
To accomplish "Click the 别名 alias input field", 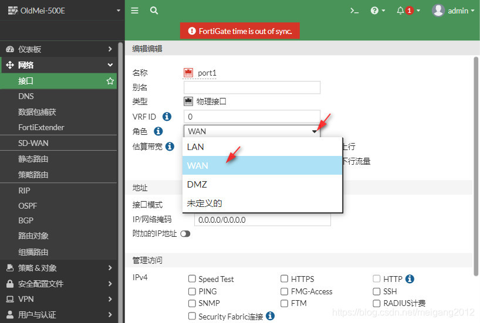I will [252, 87].
